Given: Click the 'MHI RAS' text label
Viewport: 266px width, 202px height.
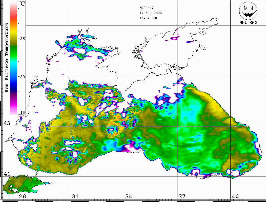Looking at the screenshot, I should [248, 22].
